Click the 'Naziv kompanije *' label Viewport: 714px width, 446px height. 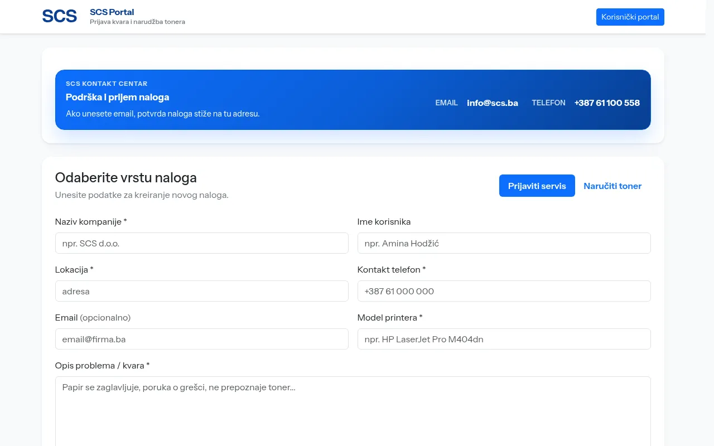coord(91,222)
